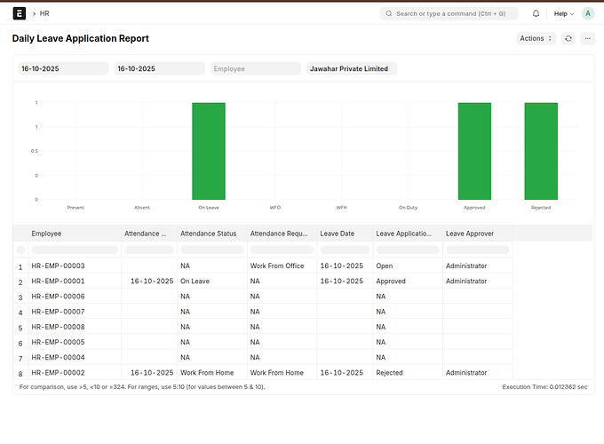Expand the Help dropdown
This screenshot has height=444, width=604.
coord(564,14)
